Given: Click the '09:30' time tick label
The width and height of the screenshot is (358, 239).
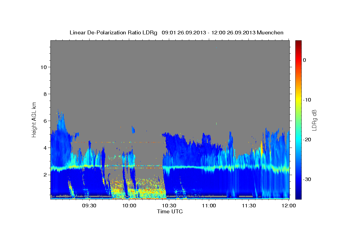Looking at the screenshot, I should [89, 206].
